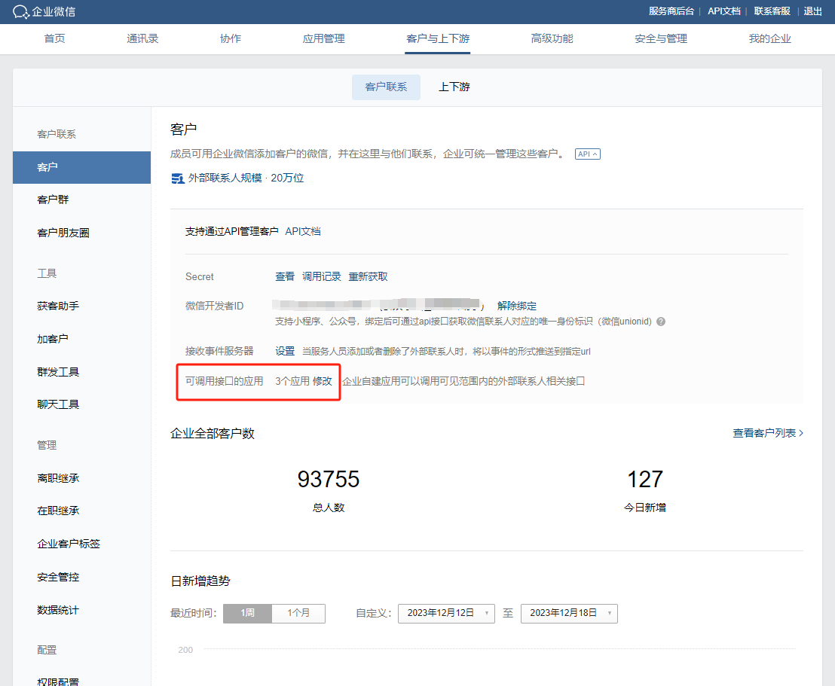
Task: Click 联系客服 in the header
Action: click(x=772, y=11)
